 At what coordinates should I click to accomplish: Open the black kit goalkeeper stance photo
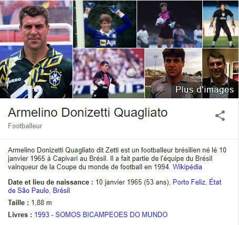(221, 24)
